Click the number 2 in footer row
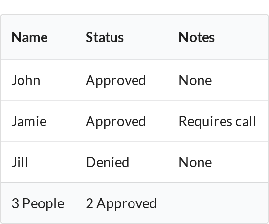This screenshot has height=224, width=269. [89, 203]
